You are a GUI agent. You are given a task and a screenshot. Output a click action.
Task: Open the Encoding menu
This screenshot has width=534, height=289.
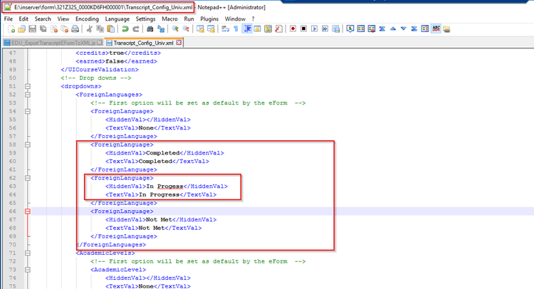point(87,19)
